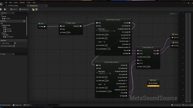Screen dimensions: 193x108
Task: Click the Unsaved assets indicator
Action: 176,105
